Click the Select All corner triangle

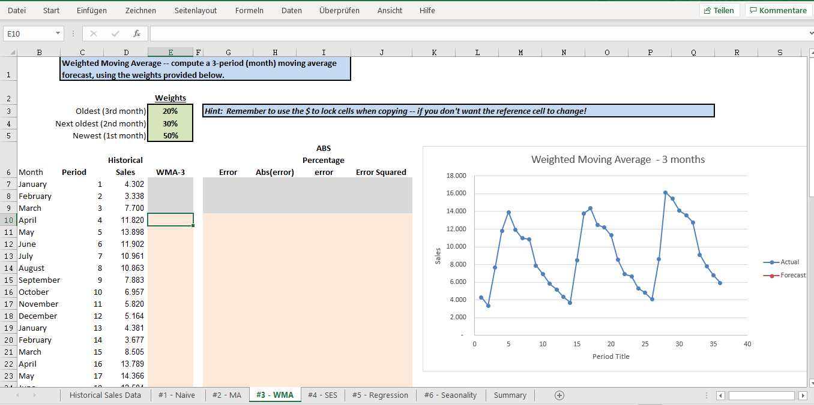click(12, 53)
